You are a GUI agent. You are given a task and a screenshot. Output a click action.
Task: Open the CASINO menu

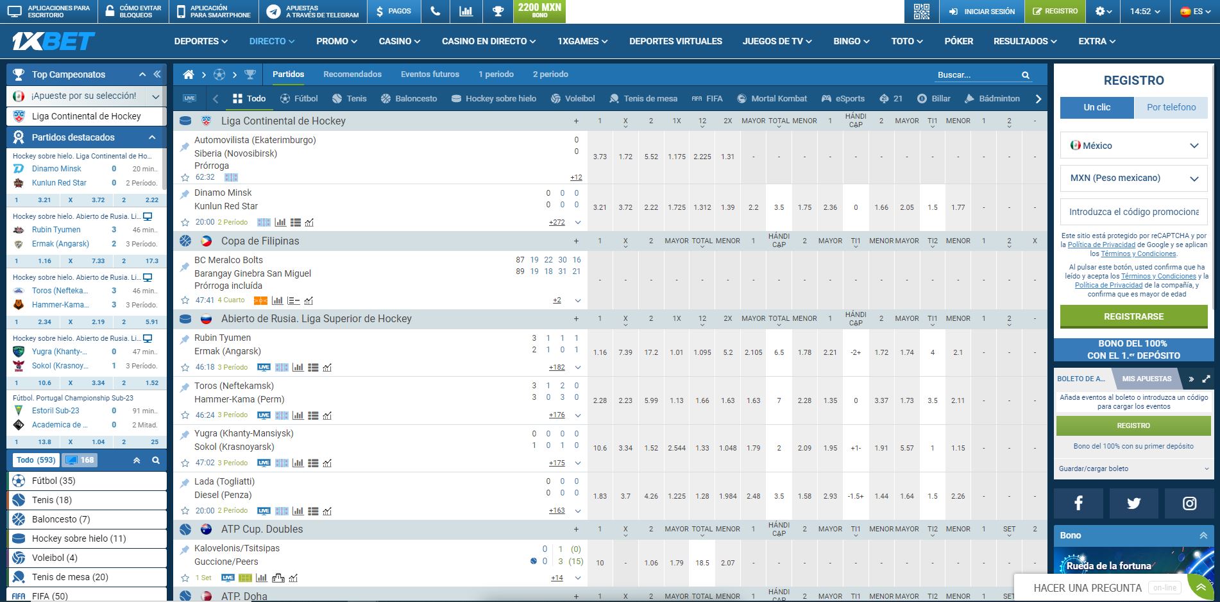click(x=399, y=41)
